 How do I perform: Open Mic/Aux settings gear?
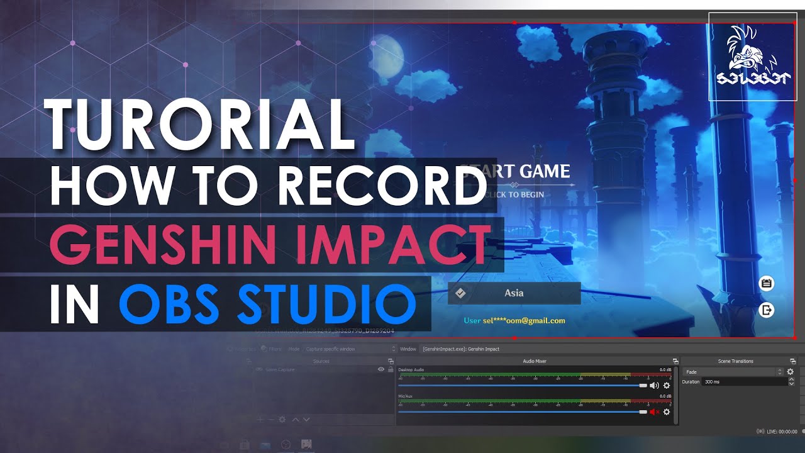[x=667, y=412]
